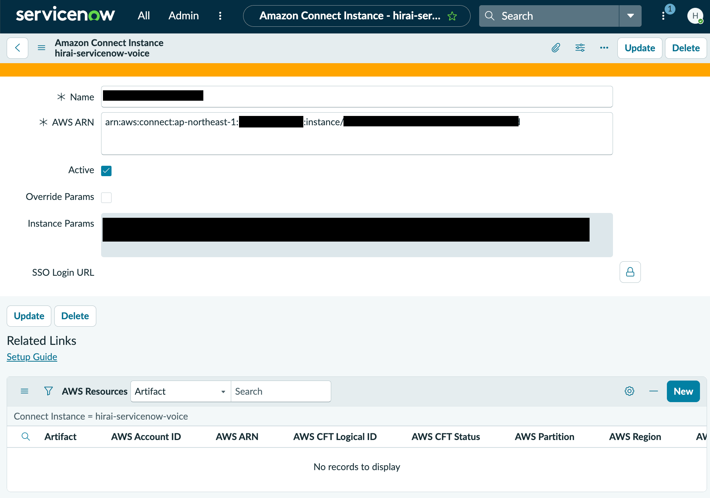Sort by AWS Account ID column header
The image size is (710, 498).
point(146,437)
